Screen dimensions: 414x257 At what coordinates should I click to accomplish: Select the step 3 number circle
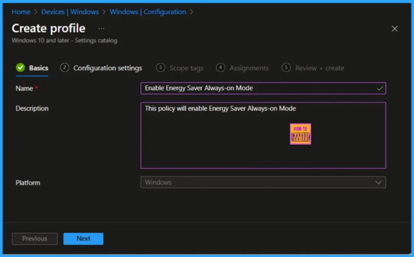[x=161, y=68]
